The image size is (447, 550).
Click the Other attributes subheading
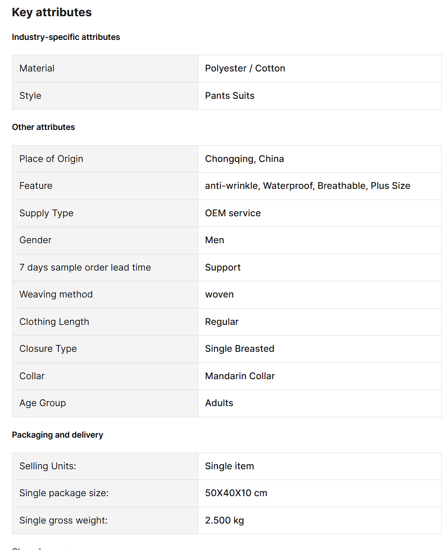[43, 127]
